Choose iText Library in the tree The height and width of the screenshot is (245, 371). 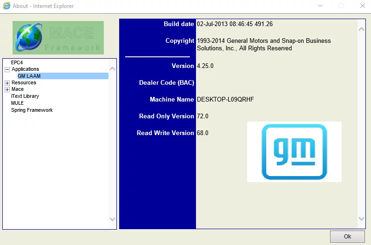pos(25,96)
